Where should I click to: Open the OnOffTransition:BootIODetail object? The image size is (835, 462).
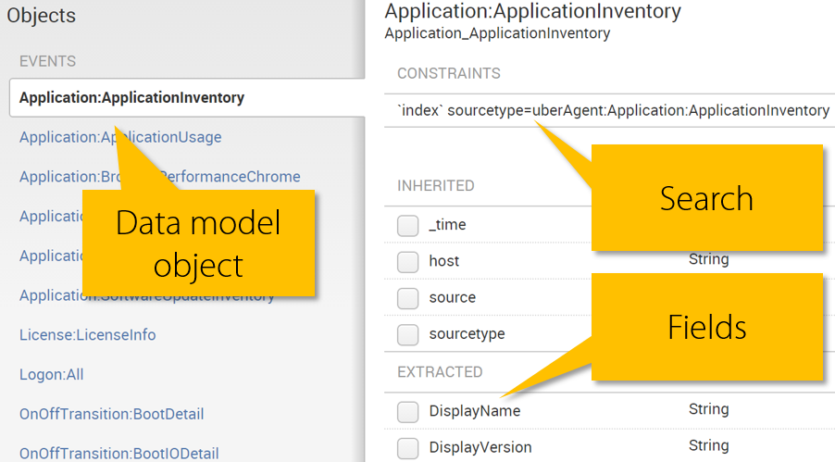[118, 453]
